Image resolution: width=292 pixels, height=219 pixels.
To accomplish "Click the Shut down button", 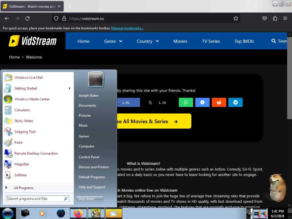I will 86,199.
